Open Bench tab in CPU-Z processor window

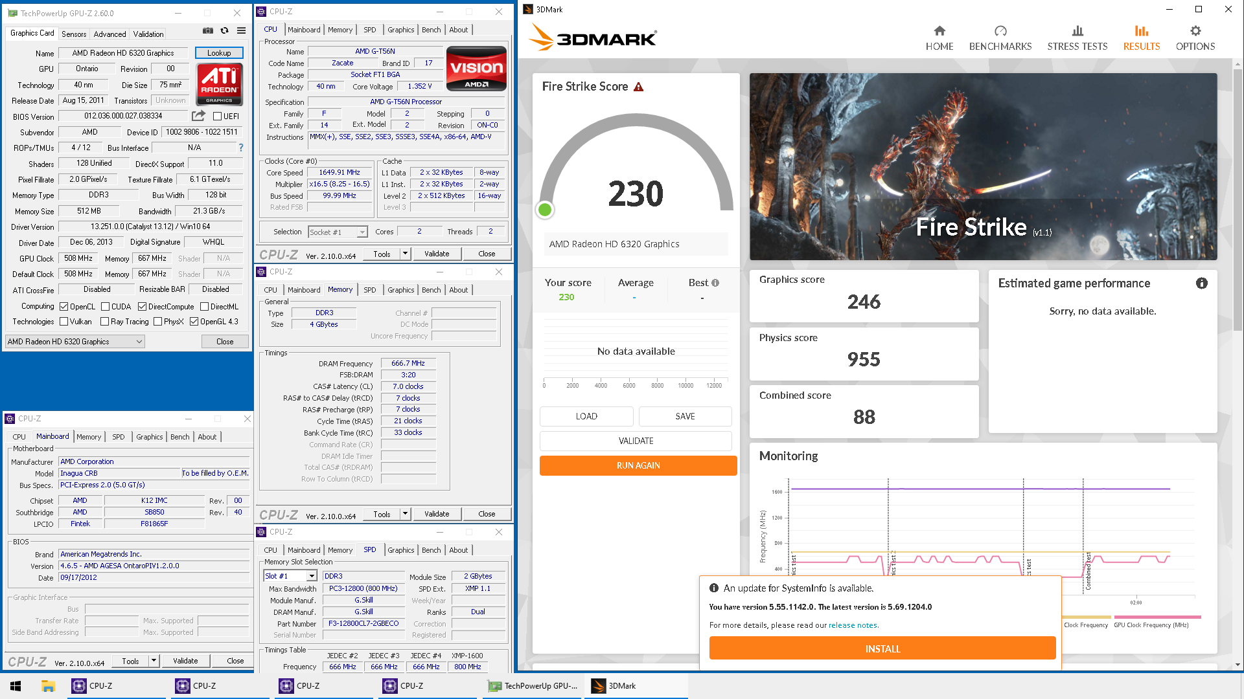(x=431, y=30)
